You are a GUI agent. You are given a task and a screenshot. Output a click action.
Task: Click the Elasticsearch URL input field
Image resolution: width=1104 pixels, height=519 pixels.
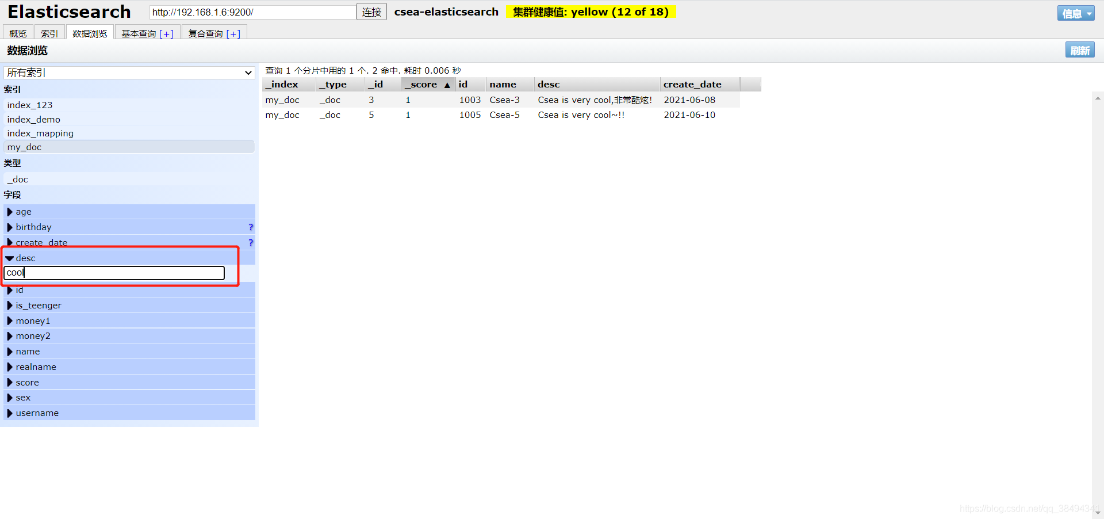(x=252, y=12)
